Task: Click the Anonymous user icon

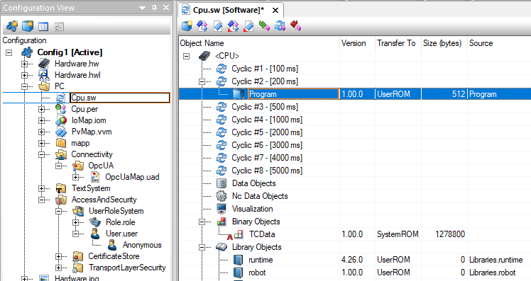Action: coord(112,245)
